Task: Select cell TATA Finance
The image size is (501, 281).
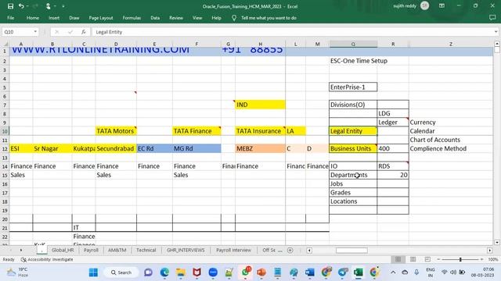Action: (196, 131)
